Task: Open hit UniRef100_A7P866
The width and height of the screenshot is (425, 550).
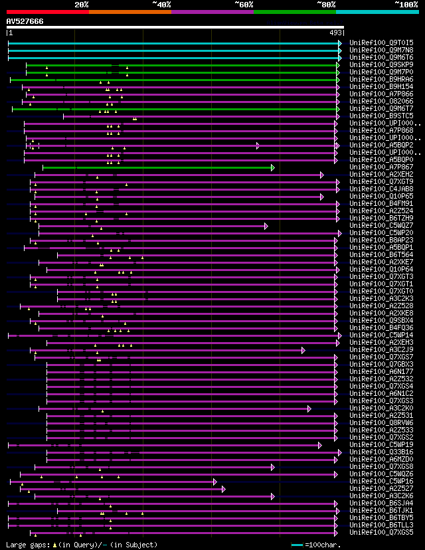Action: pos(381,94)
